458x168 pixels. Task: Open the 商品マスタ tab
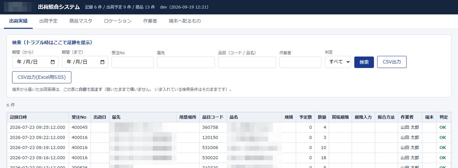[x=81, y=21]
